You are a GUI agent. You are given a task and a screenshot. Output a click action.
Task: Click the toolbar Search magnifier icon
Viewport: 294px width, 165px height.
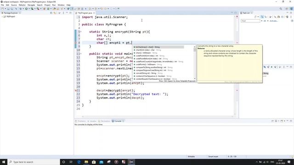pyautogui.click(x=281, y=9)
